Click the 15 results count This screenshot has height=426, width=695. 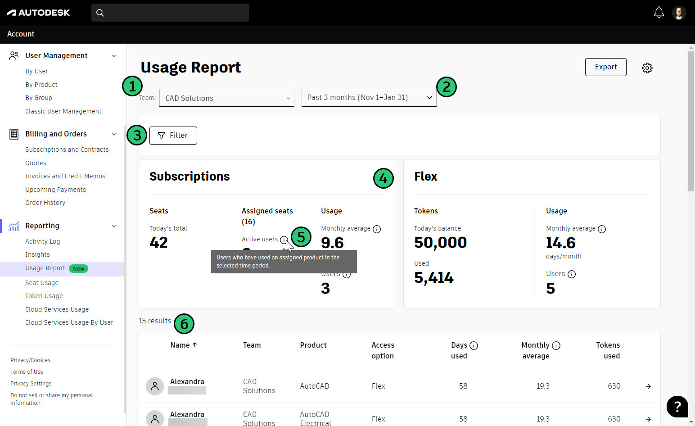click(155, 321)
